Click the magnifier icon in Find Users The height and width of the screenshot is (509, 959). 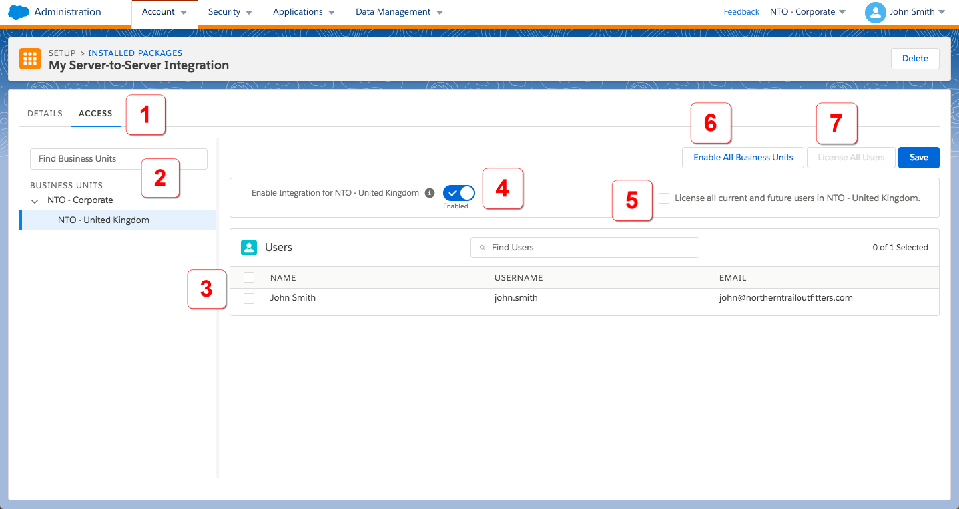[483, 248]
